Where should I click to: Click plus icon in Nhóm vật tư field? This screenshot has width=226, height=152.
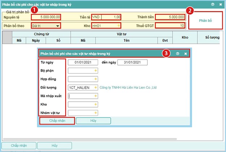[x=96, y=113]
